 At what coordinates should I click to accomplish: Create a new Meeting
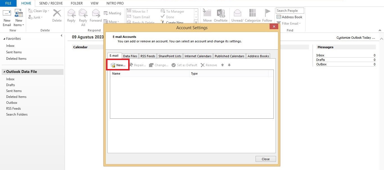(112, 13)
